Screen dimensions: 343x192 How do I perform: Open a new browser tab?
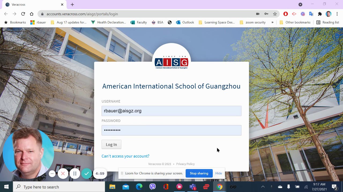72,5
